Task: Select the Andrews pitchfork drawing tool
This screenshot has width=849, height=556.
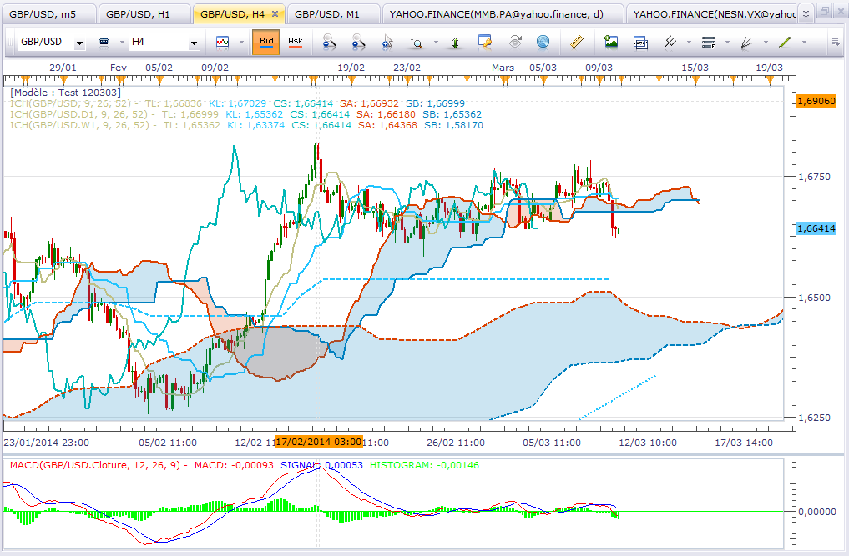Action: pyautogui.click(x=670, y=43)
